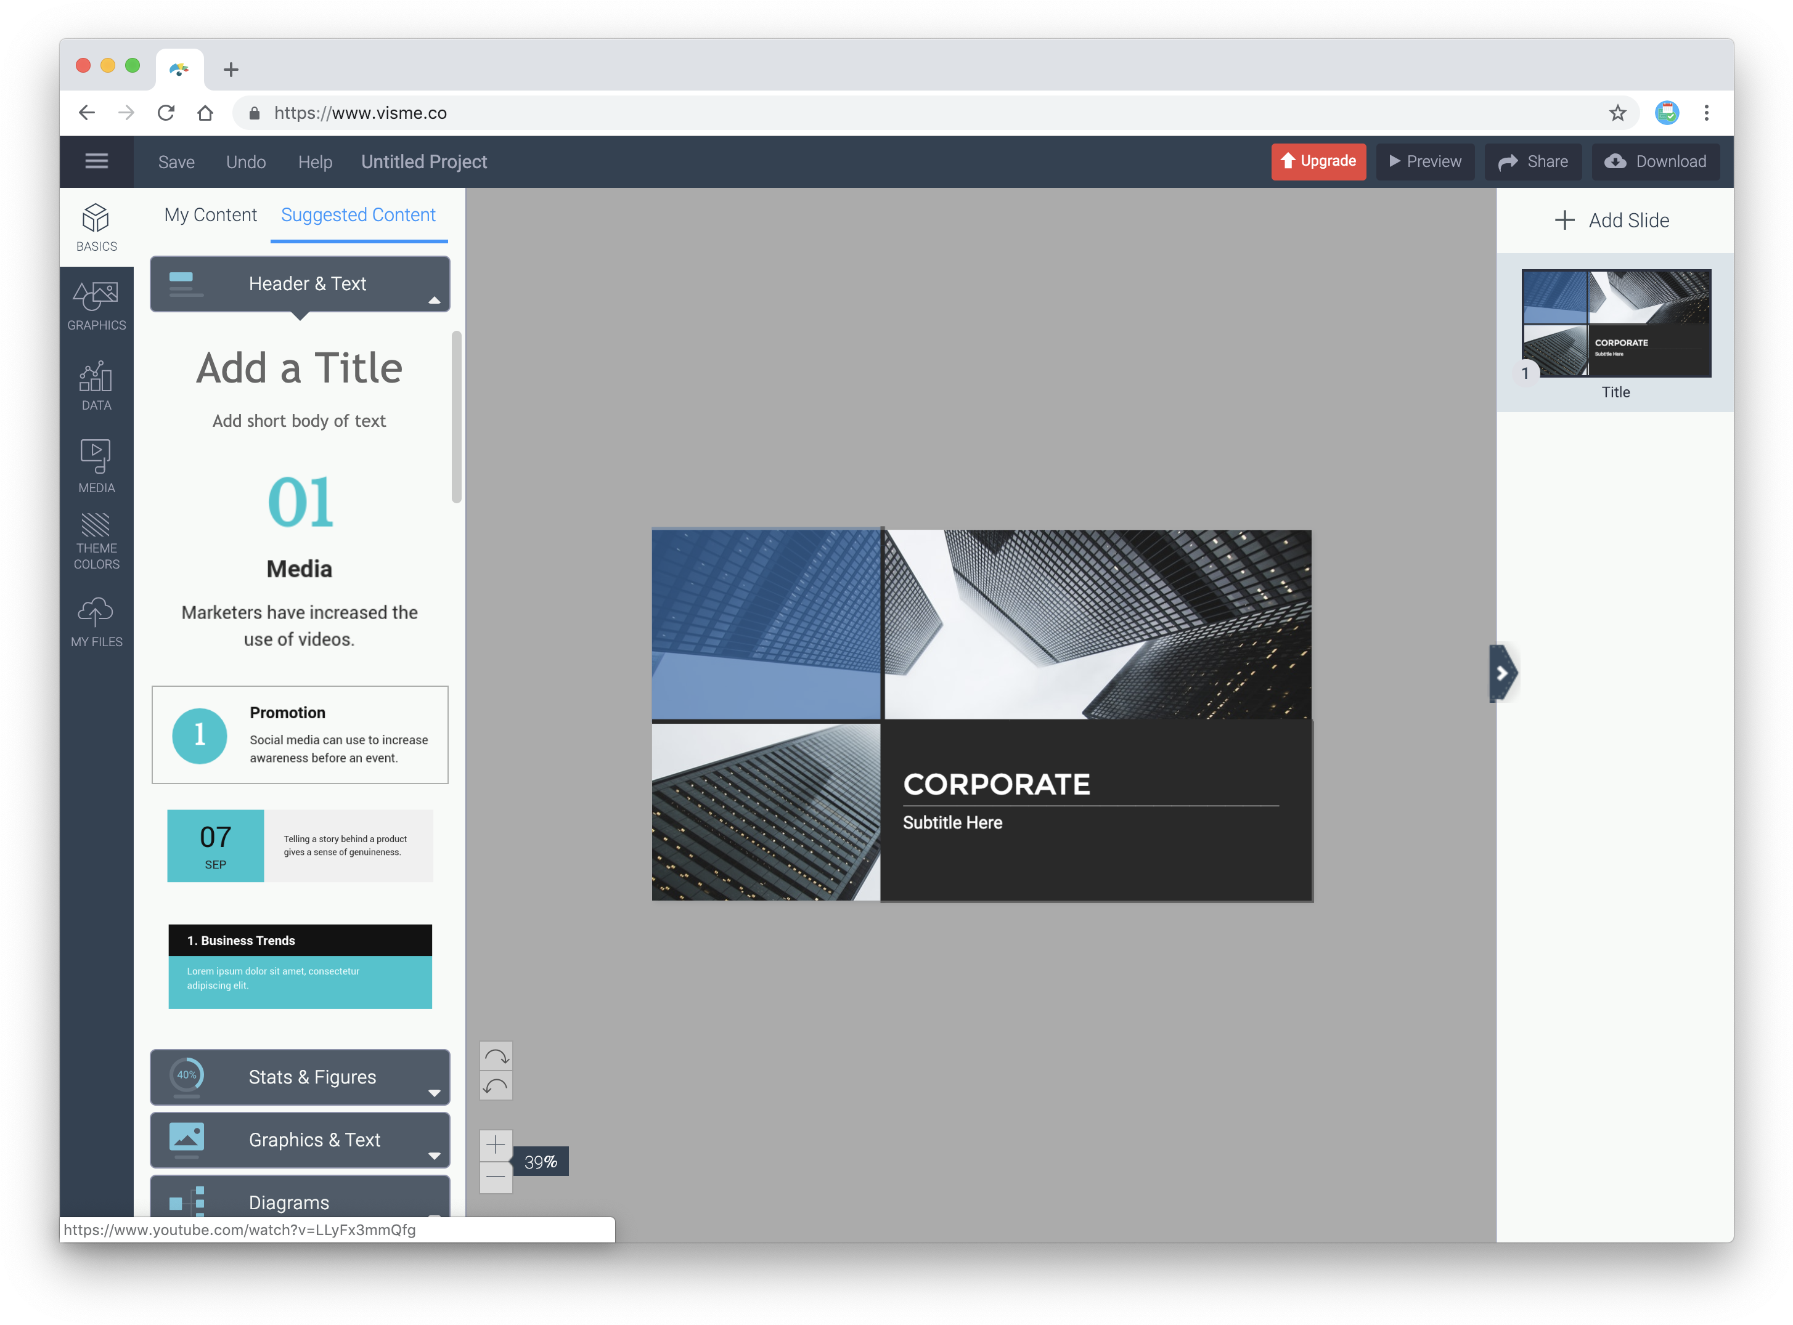
Task: Reload the page
Action: pyautogui.click(x=166, y=113)
